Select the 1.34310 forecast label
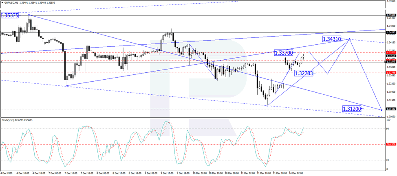The image size is (397, 176). click(x=332, y=39)
